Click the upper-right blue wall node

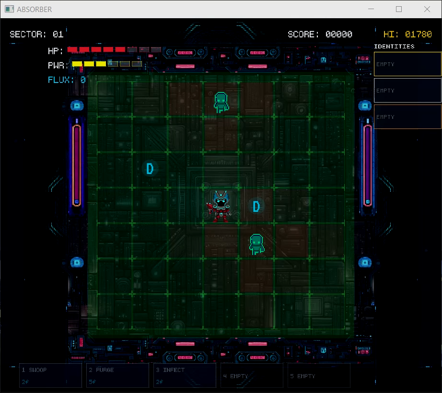[x=365, y=105]
